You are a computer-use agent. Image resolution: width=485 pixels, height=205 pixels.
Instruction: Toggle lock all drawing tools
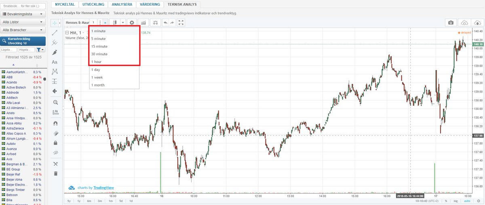(55, 143)
